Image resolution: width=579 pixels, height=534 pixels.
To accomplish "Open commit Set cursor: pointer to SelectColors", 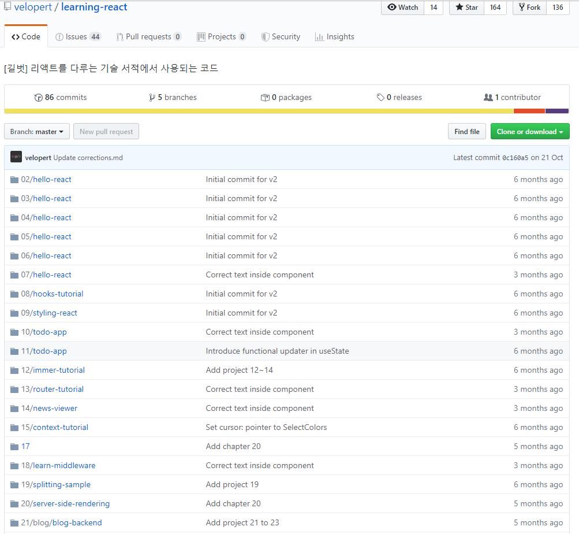I will point(266,427).
